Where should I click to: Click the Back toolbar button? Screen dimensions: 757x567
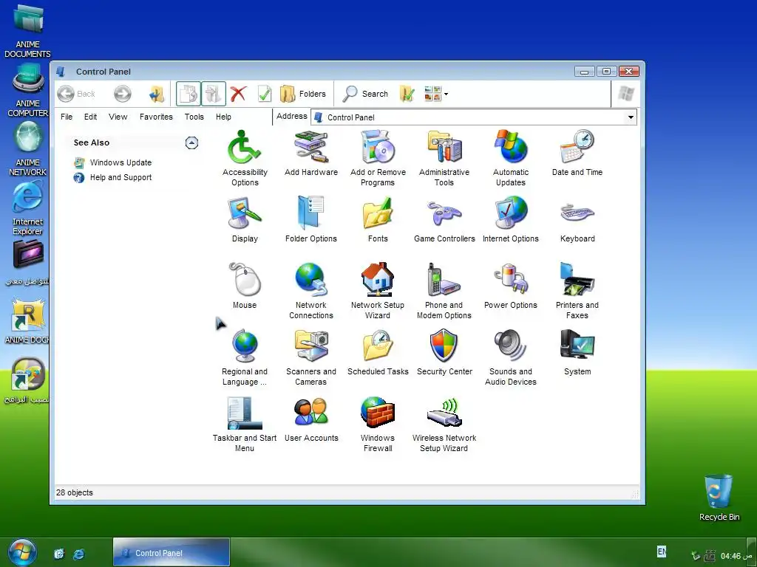click(x=76, y=94)
